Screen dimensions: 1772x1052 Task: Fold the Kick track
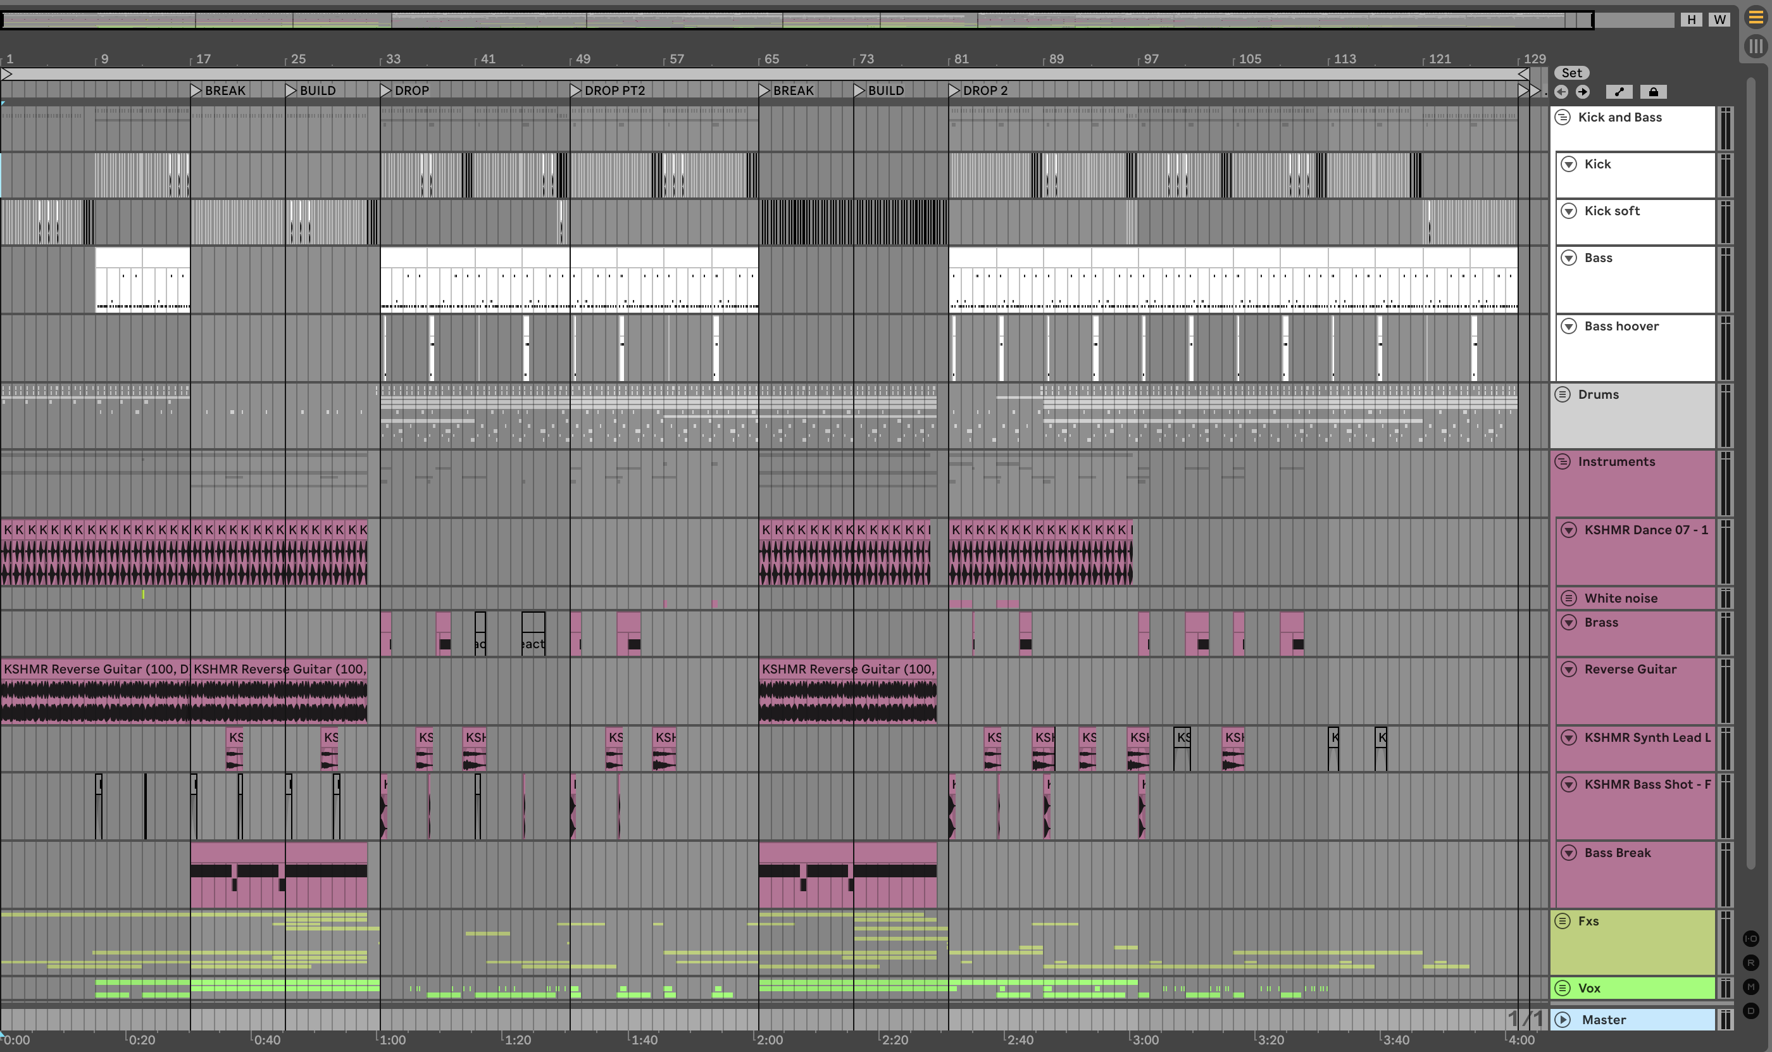[1569, 165]
